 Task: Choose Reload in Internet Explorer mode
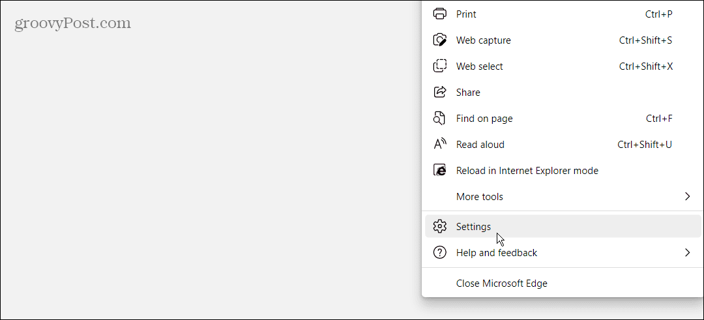(563, 171)
